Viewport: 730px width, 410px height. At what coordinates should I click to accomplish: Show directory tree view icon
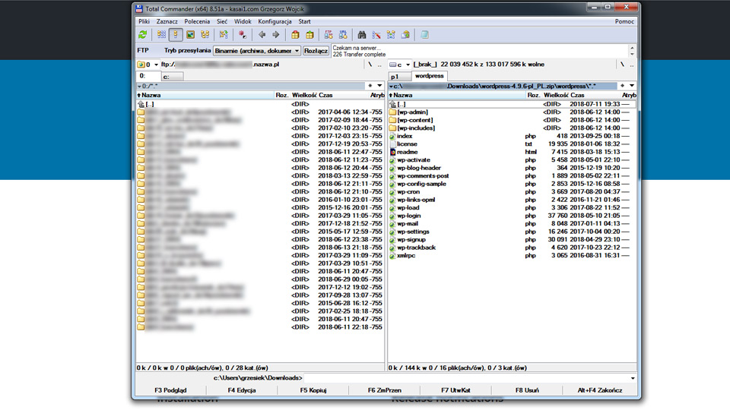click(205, 35)
